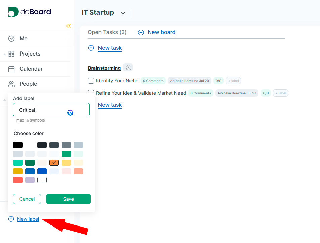Open Calendar from the sidebar

pyautogui.click(x=31, y=69)
